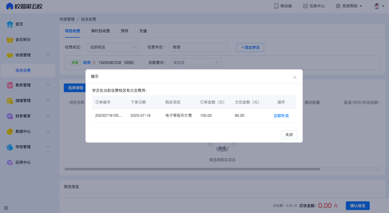This screenshot has height=213, width=389.
Task: Click the 学校管理 sidebar icon
Action: point(10,147)
